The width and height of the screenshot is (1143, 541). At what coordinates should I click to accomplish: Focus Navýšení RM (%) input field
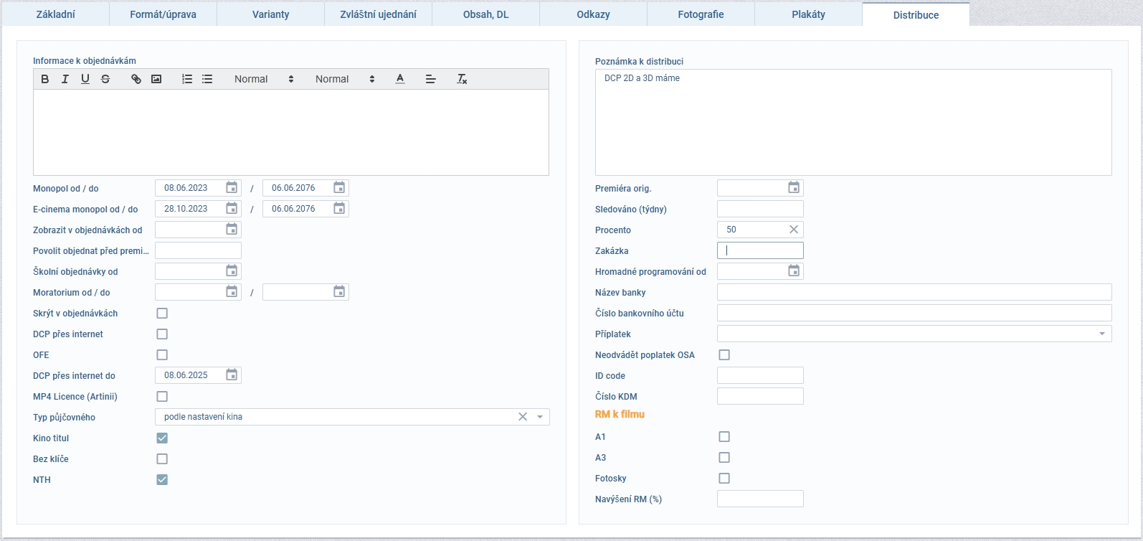(x=760, y=499)
